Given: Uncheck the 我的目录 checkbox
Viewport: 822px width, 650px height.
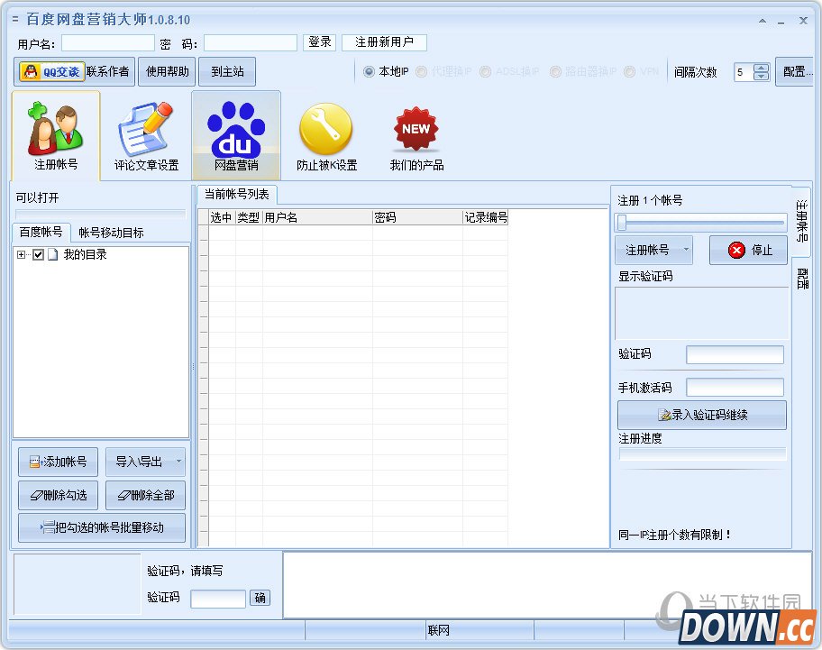Looking at the screenshot, I should [x=37, y=253].
